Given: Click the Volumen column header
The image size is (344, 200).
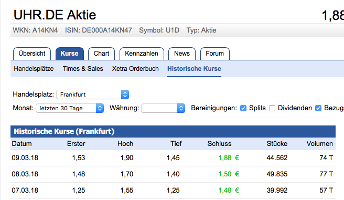Looking at the screenshot, I should click(320, 144).
